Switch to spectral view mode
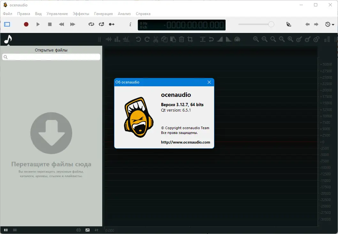The width and height of the screenshot is (338, 234). click(117, 39)
